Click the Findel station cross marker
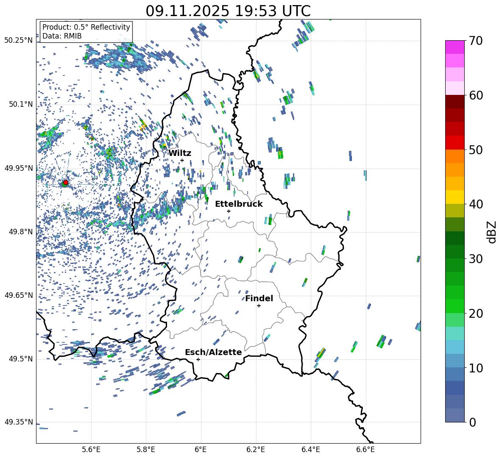The width and height of the screenshot is (502, 458). [259, 305]
